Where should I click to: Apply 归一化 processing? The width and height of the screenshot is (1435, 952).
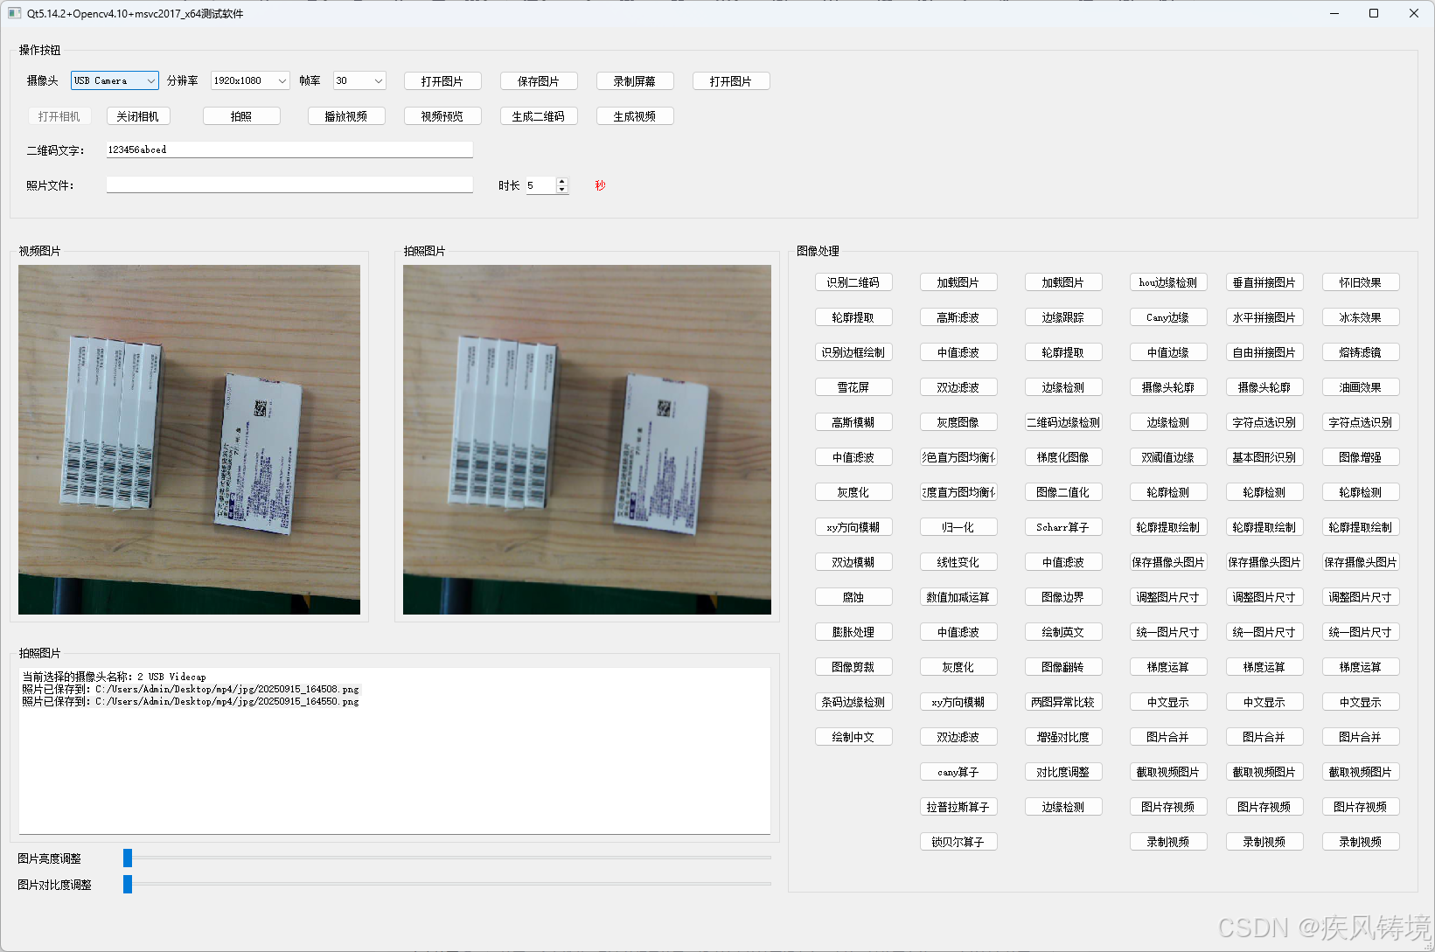(958, 527)
